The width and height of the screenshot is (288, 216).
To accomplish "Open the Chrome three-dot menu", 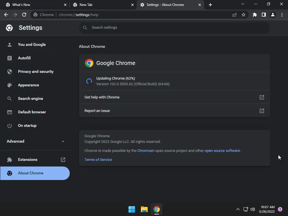I will [x=282, y=15].
